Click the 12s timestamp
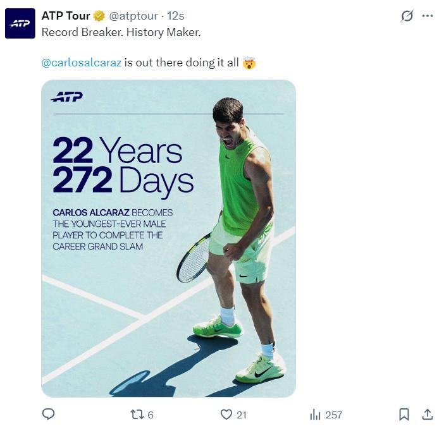Screen dimensions: 444x426 click(175, 16)
